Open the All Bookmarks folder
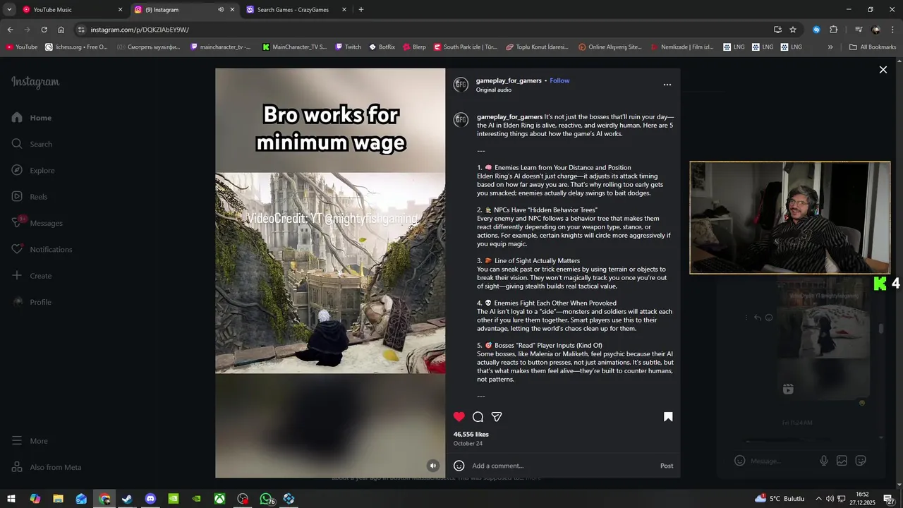 (873, 47)
